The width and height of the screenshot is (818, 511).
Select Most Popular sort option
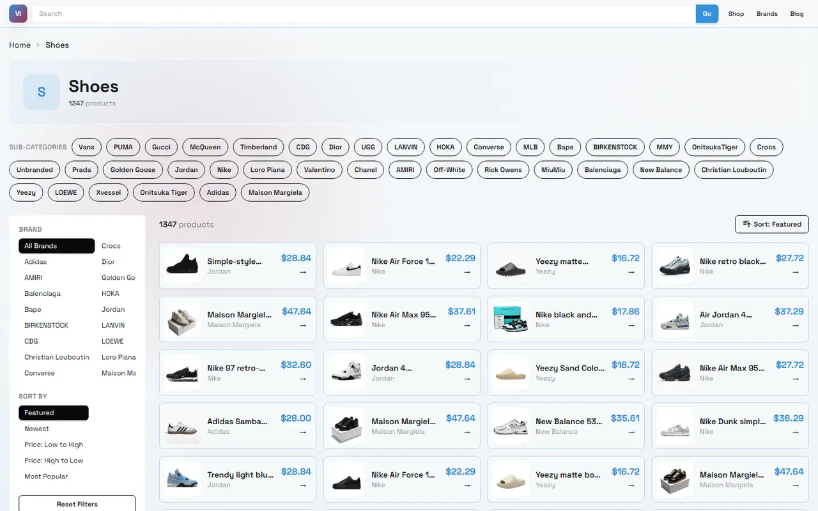[54, 477]
